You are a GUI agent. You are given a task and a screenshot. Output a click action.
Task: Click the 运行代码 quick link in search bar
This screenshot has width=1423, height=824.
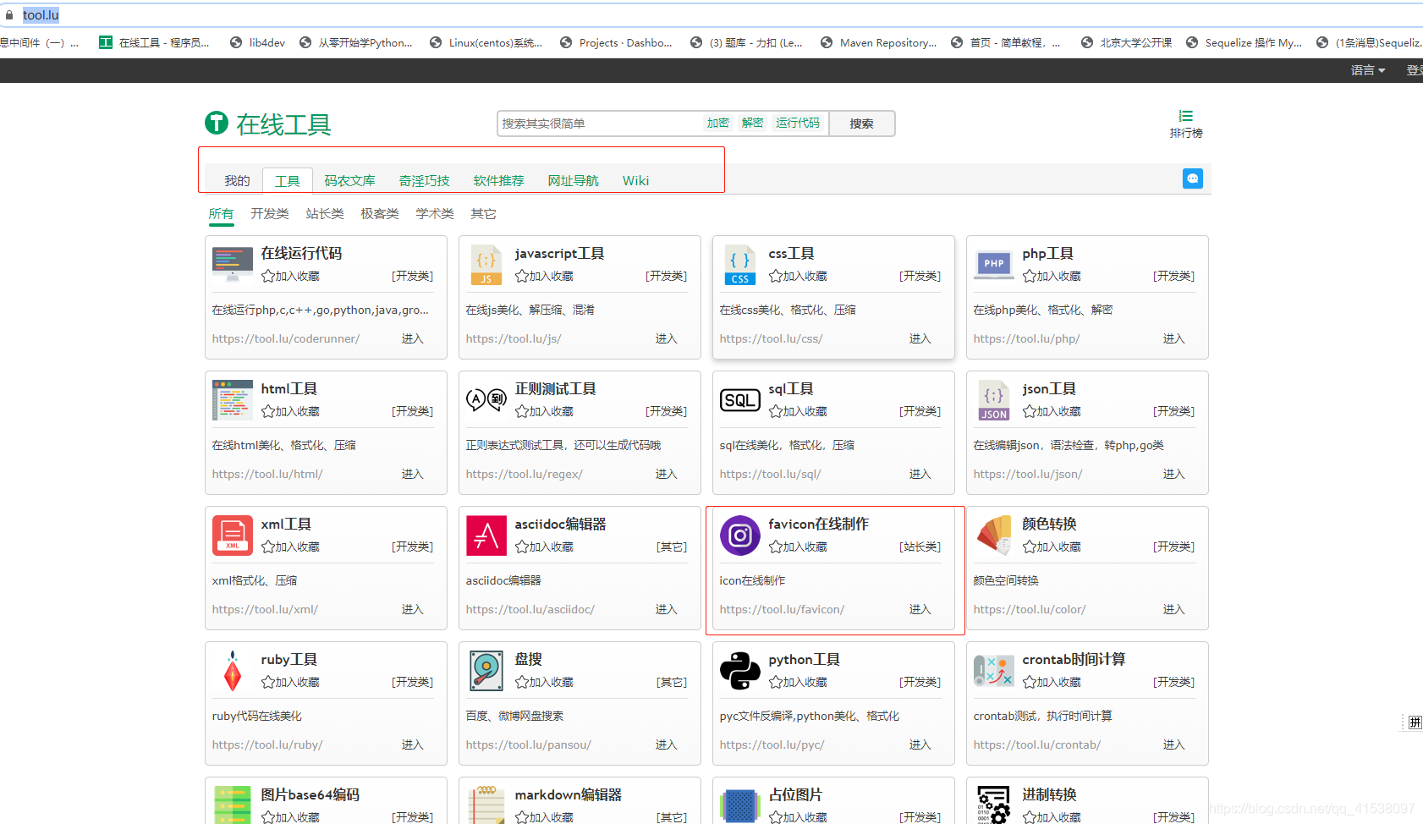(797, 124)
